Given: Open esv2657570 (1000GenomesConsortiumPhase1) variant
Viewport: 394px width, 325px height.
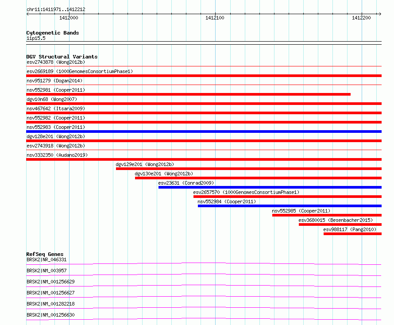Looking at the screenshot, I should pyautogui.click(x=246, y=192).
